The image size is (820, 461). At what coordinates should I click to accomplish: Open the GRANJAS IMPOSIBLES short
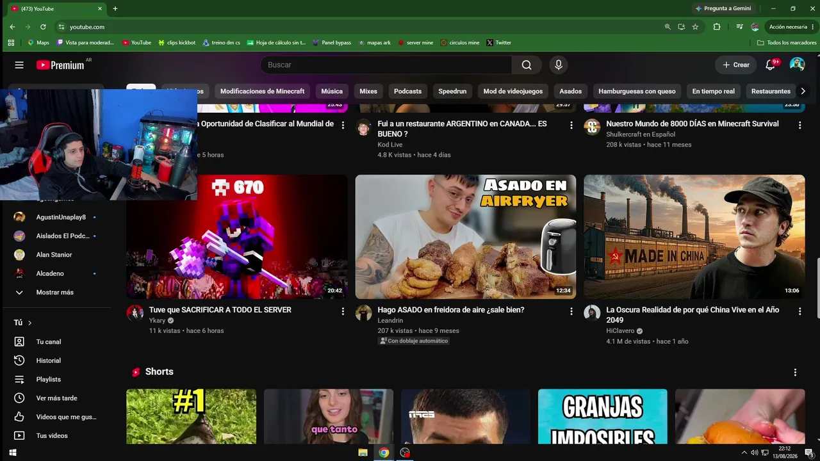(x=603, y=416)
